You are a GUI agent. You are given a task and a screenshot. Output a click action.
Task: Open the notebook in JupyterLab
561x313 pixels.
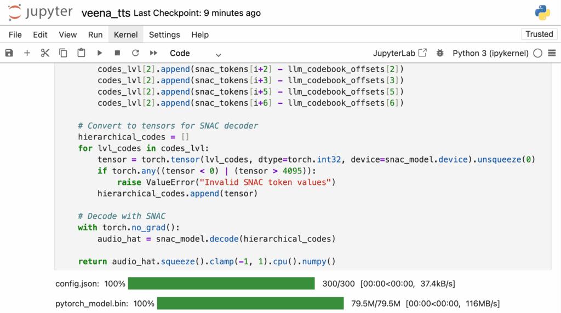(399, 53)
